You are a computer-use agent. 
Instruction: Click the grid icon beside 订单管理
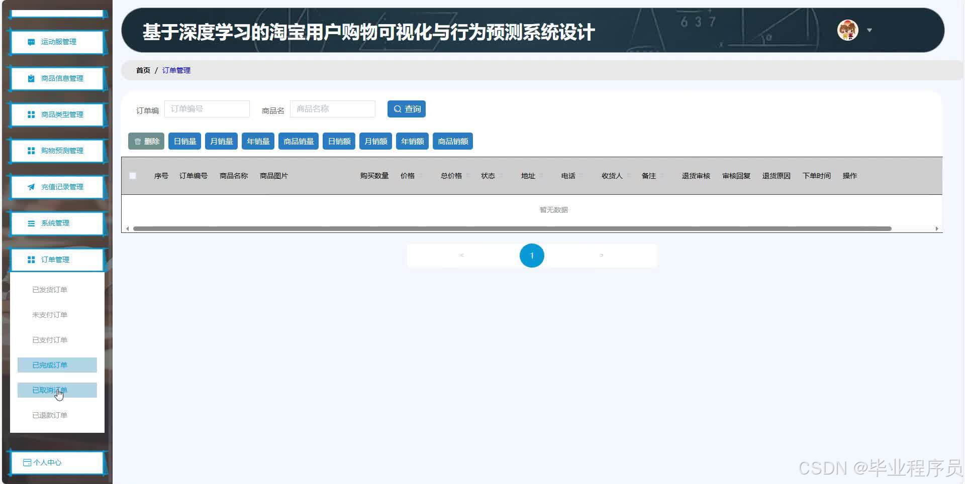point(31,260)
